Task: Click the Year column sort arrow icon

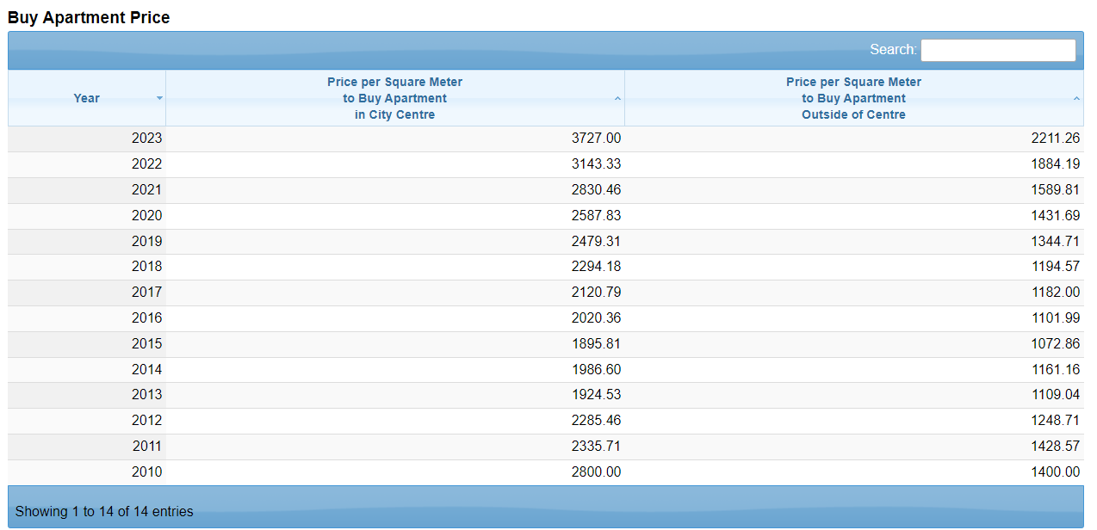Action: (x=159, y=98)
